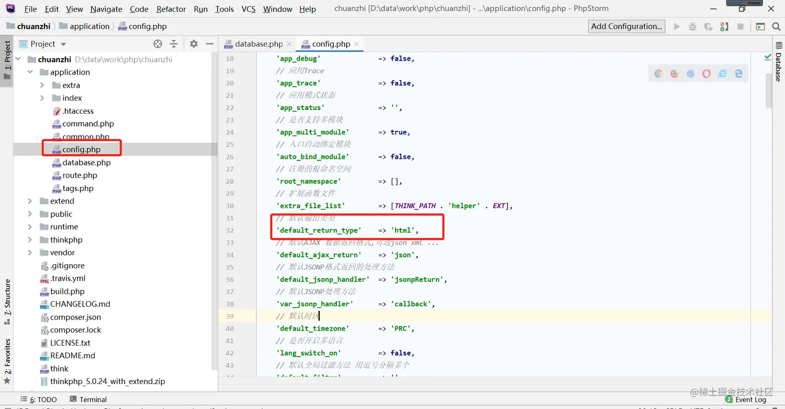
Task: Switch to the database.php editor tab
Action: 258,44
